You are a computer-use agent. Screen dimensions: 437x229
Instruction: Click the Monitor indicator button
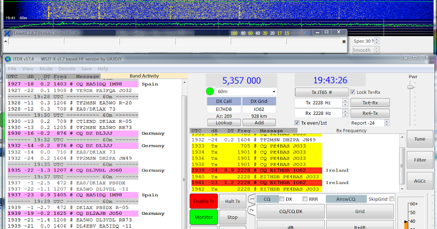[x=203, y=217]
